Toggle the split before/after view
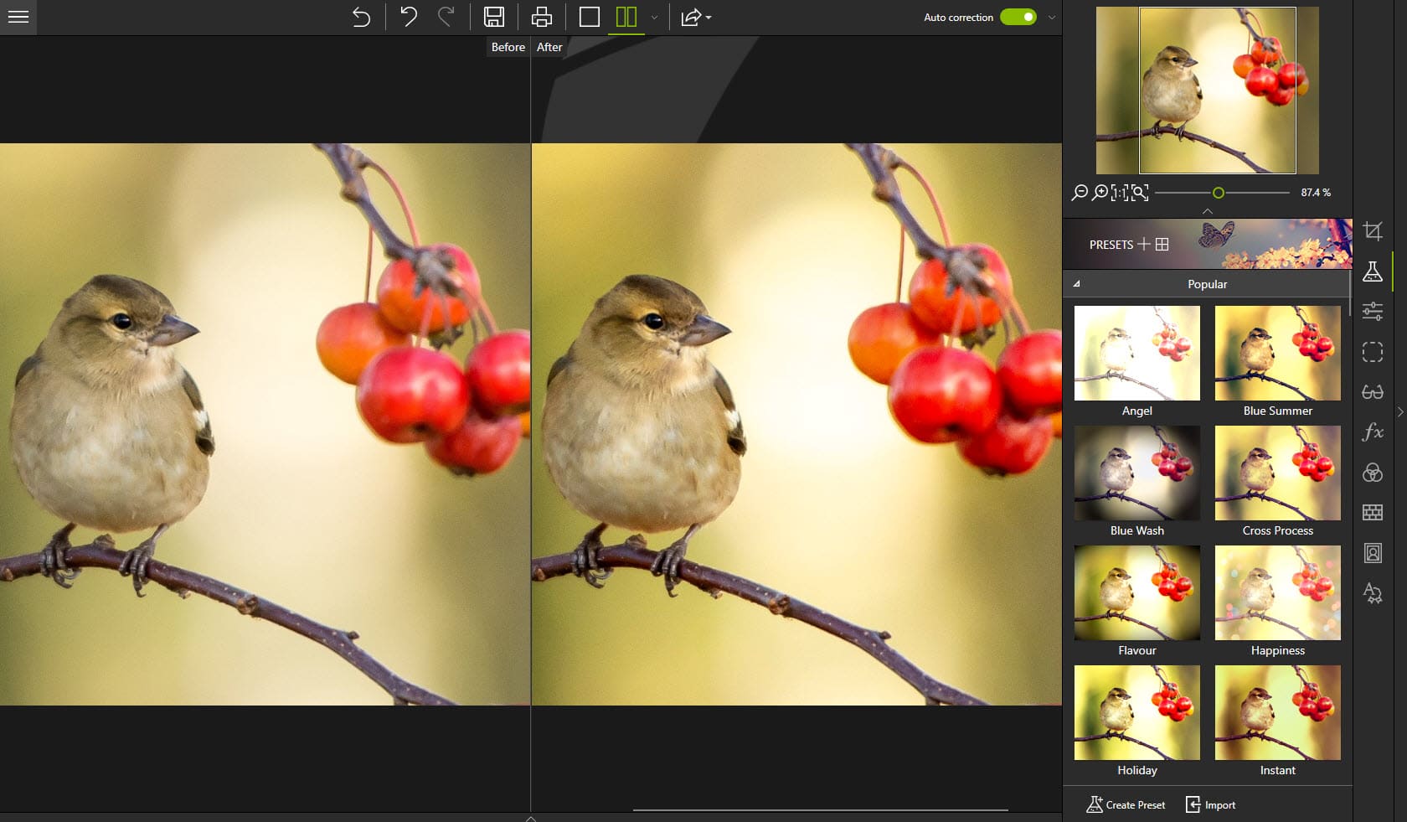This screenshot has width=1407, height=822. [626, 17]
